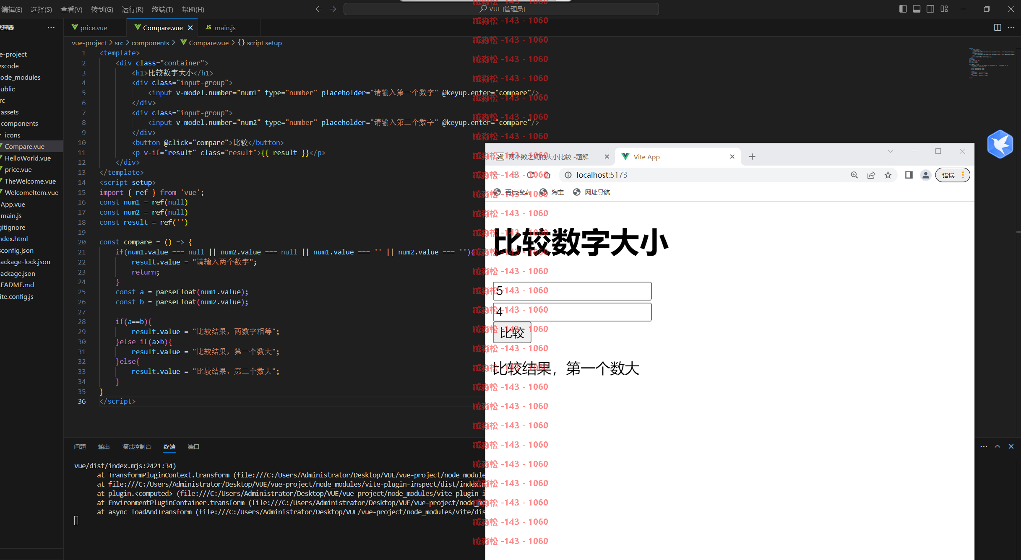The width and height of the screenshot is (1021, 560).
Task: Click the 错误 browser update button
Action: coord(953,175)
